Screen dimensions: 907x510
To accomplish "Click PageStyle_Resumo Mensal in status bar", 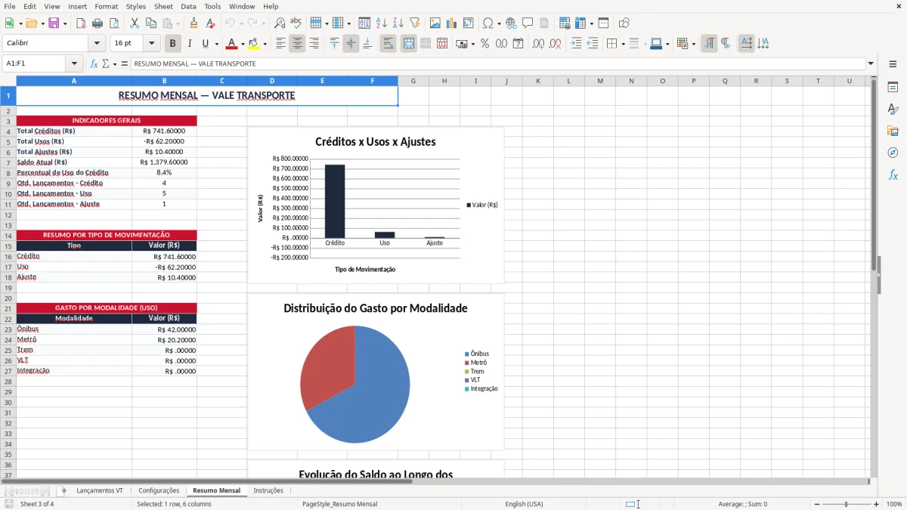I will click(340, 504).
